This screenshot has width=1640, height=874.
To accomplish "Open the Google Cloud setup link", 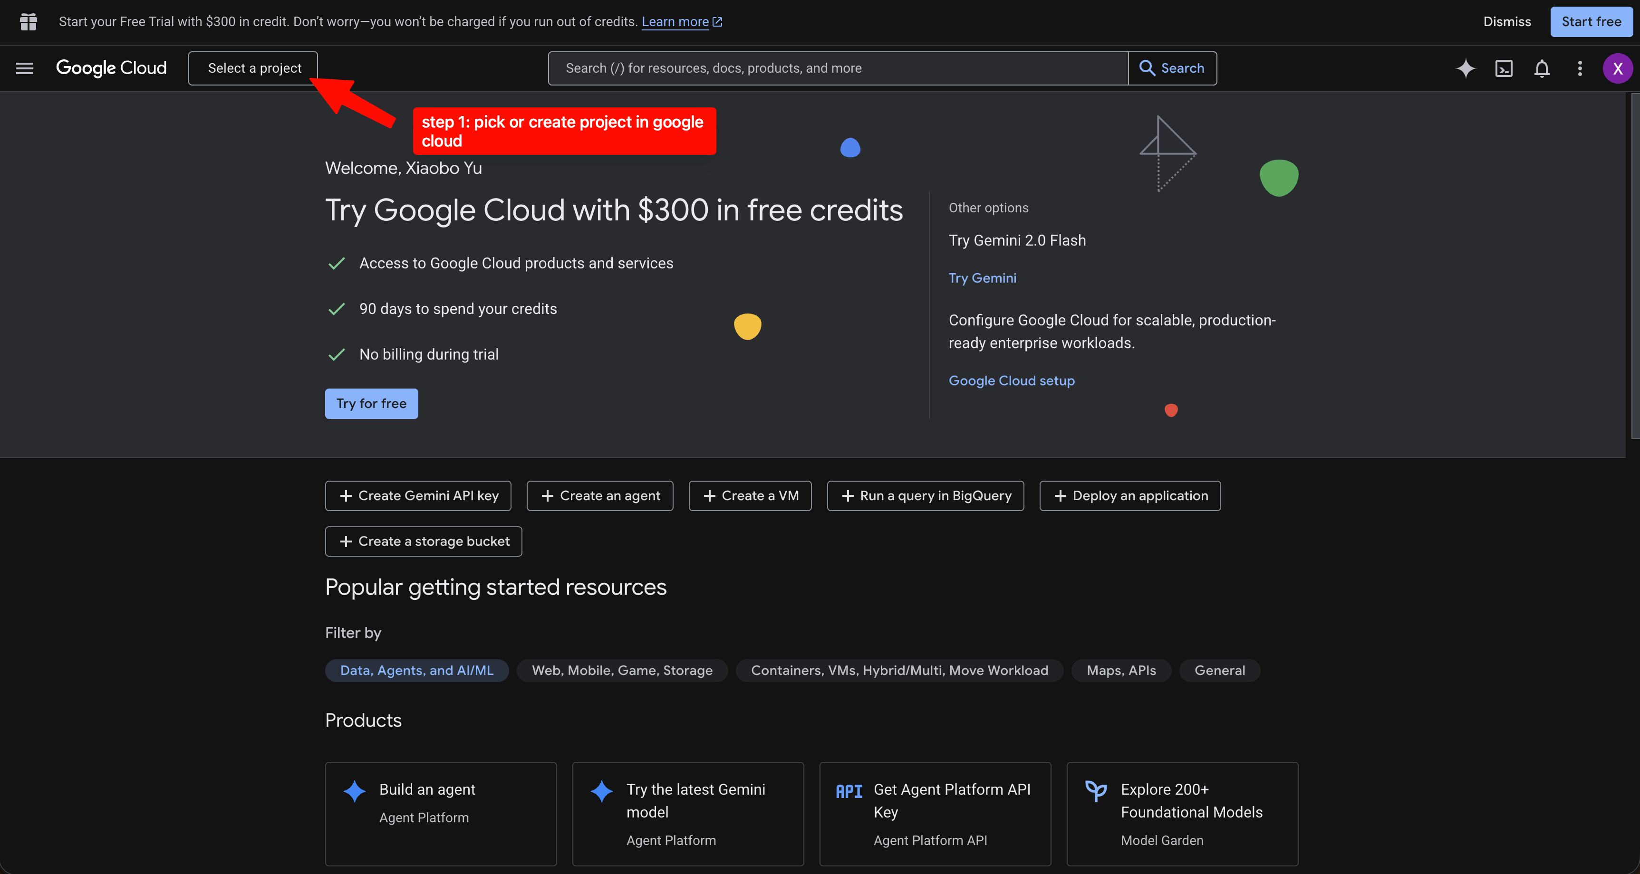I will tap(1012, 380).
